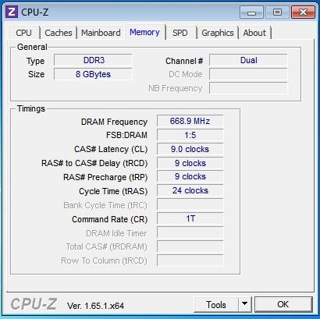Click the empty Bank Cycle Time field
Viewport: 320px width, 319px height.
(x=190, y=205)
